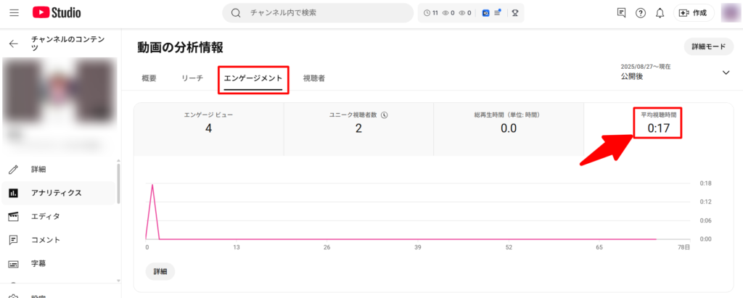The image size is (743, 298).
Task: Select the エンゲージ ビュー metric card
Action: (208, 124)
